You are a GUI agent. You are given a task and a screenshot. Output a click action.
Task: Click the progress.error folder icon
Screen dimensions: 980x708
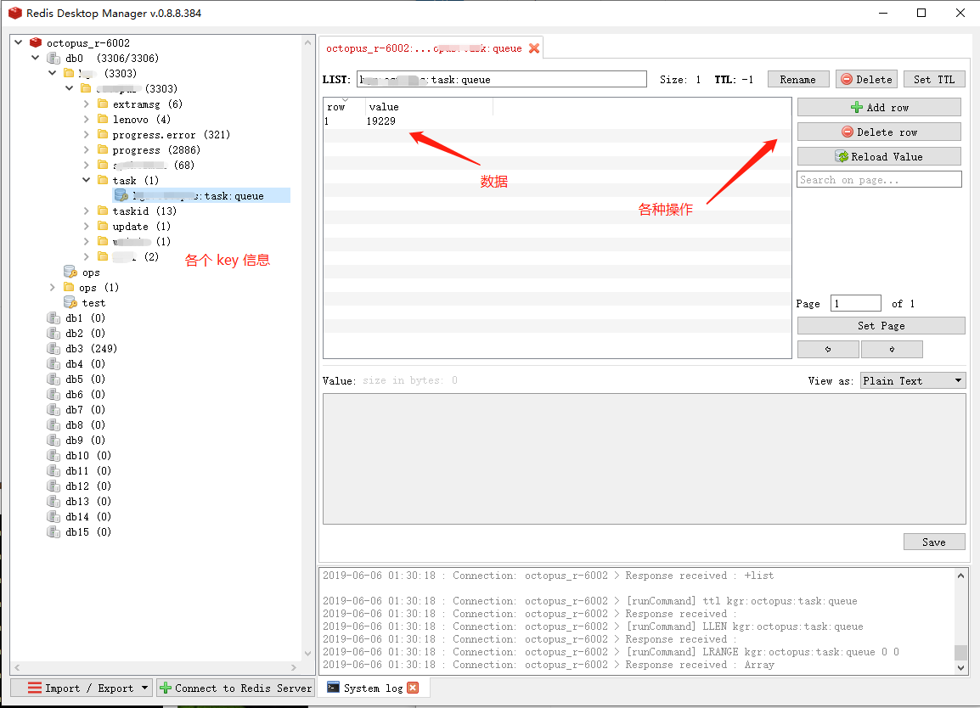(103, 134)
